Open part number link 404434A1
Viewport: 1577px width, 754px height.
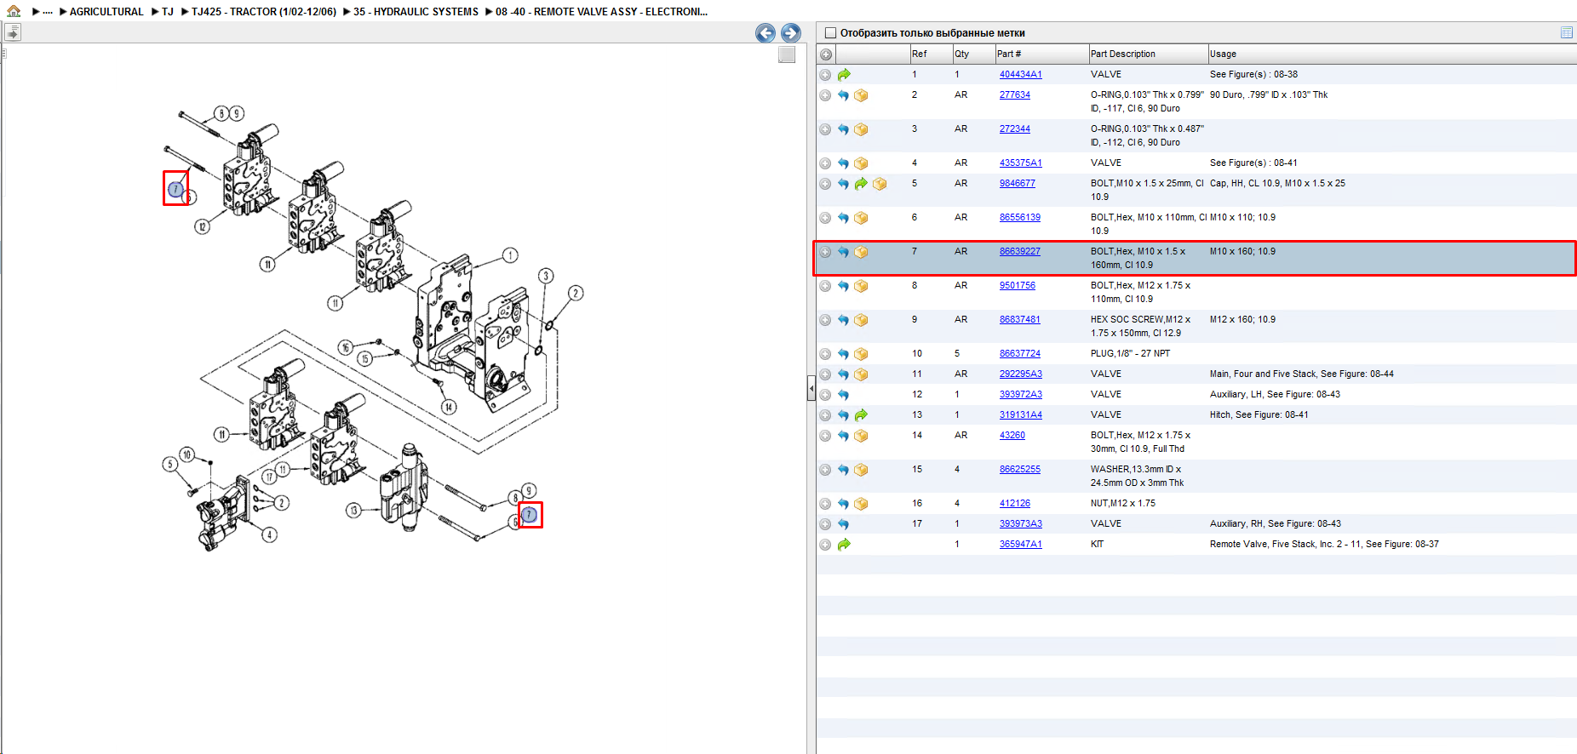point(1020,75)
